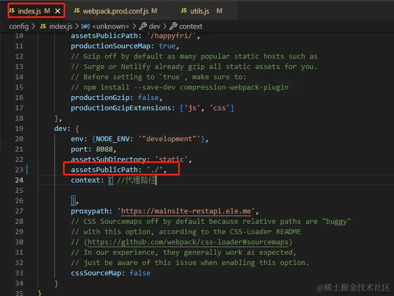Open the index.js breadcrumb item
The image size is (394, 296).
(61, 26)
